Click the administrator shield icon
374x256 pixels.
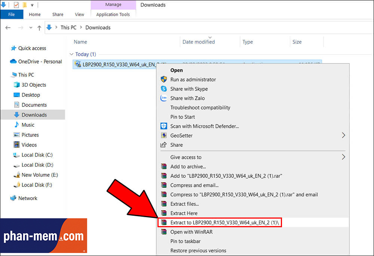coord(163,80)
